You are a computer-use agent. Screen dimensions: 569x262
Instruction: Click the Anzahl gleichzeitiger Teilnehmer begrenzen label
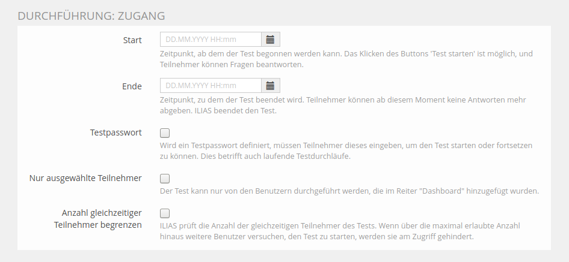(102, 219)
